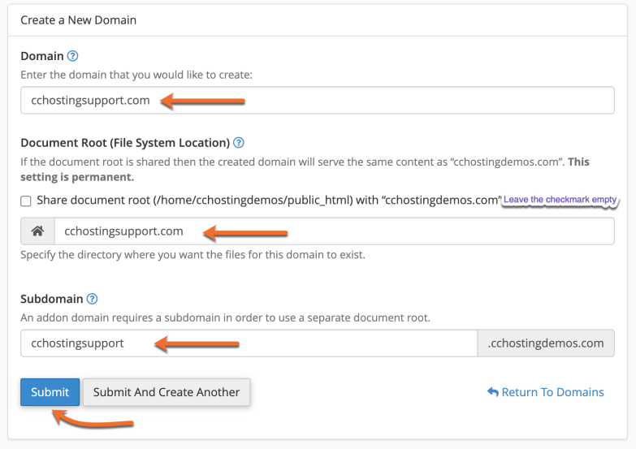Follow the Return To Domains link
636x449 pixels.
[552, 392]
